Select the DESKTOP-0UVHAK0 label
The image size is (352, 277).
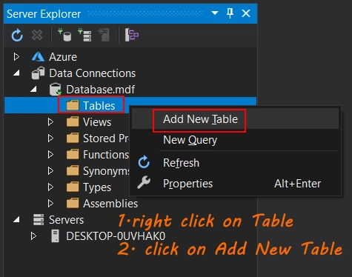click(x=116, y=236)
